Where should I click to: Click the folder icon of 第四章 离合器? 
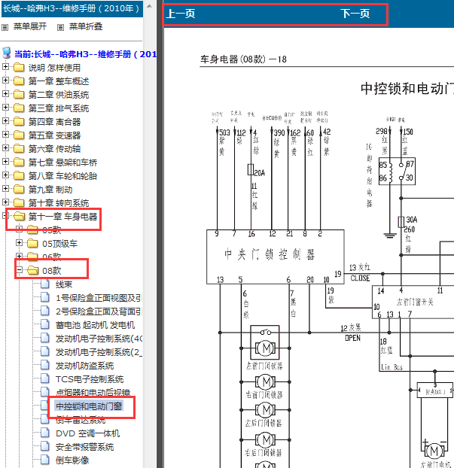[19, 121]
